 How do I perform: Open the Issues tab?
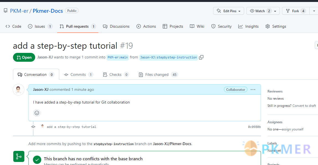(x=40, y=26)
